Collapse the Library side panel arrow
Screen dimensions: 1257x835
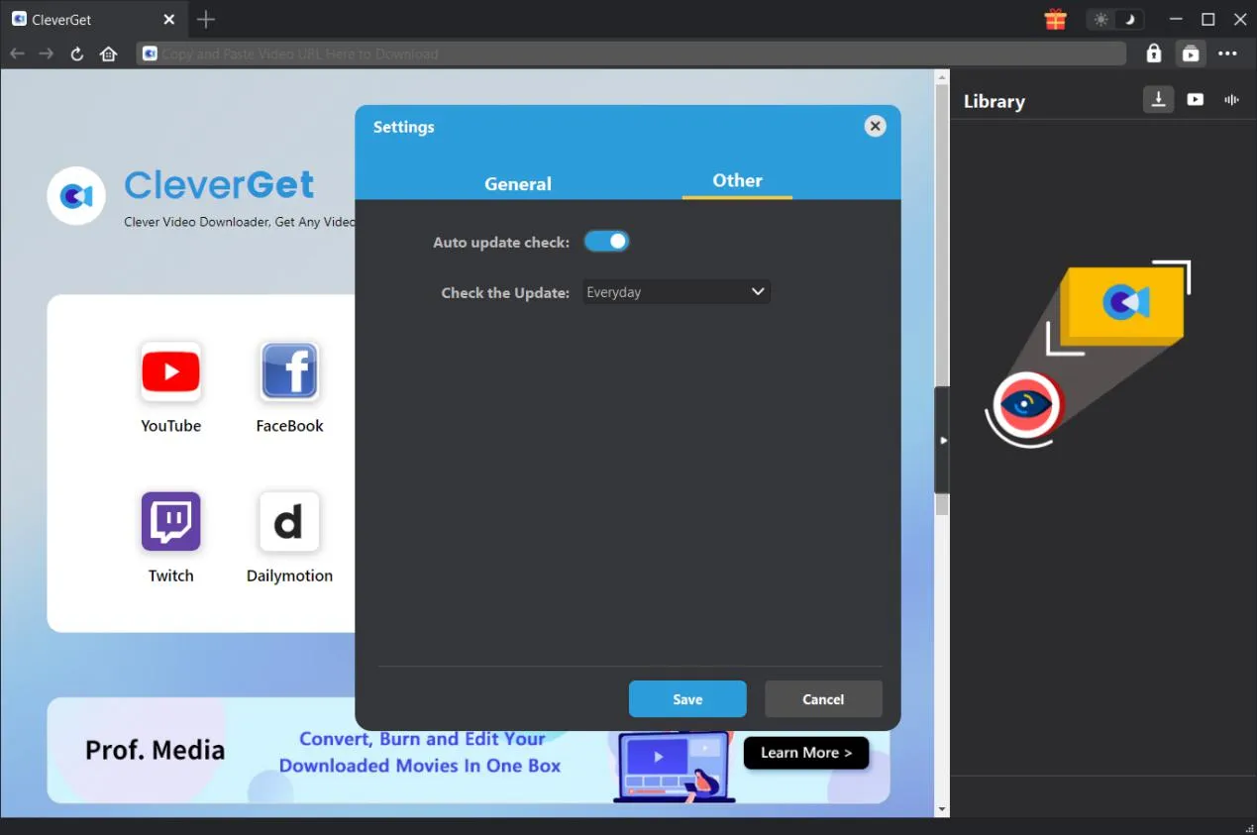pos(942,440)
